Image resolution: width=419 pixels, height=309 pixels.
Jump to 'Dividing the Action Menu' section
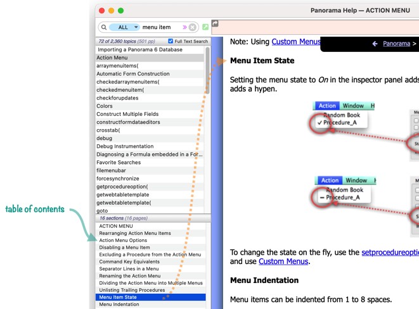151,283
